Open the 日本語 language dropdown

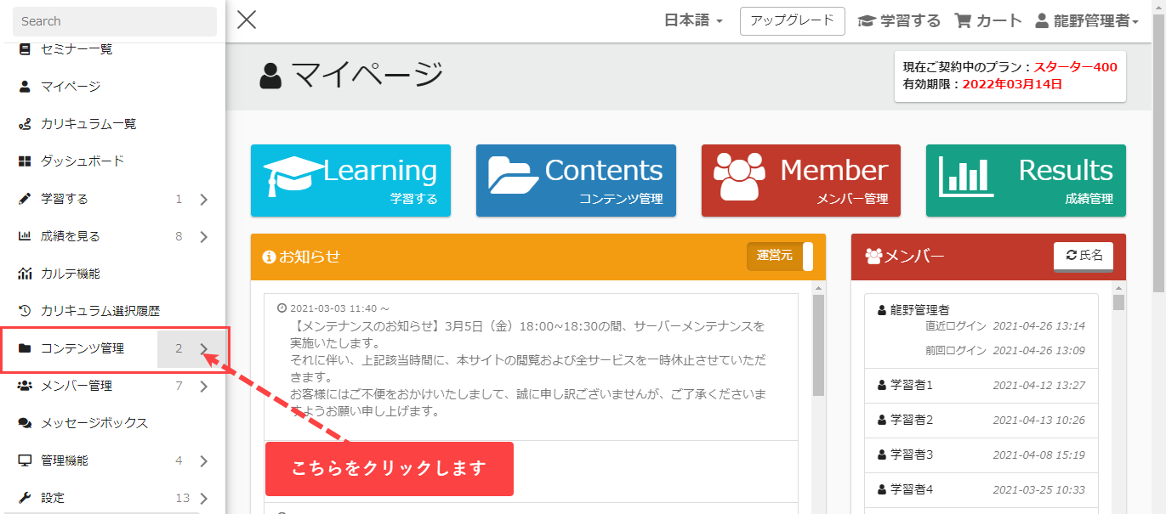[x=693, y=20]
